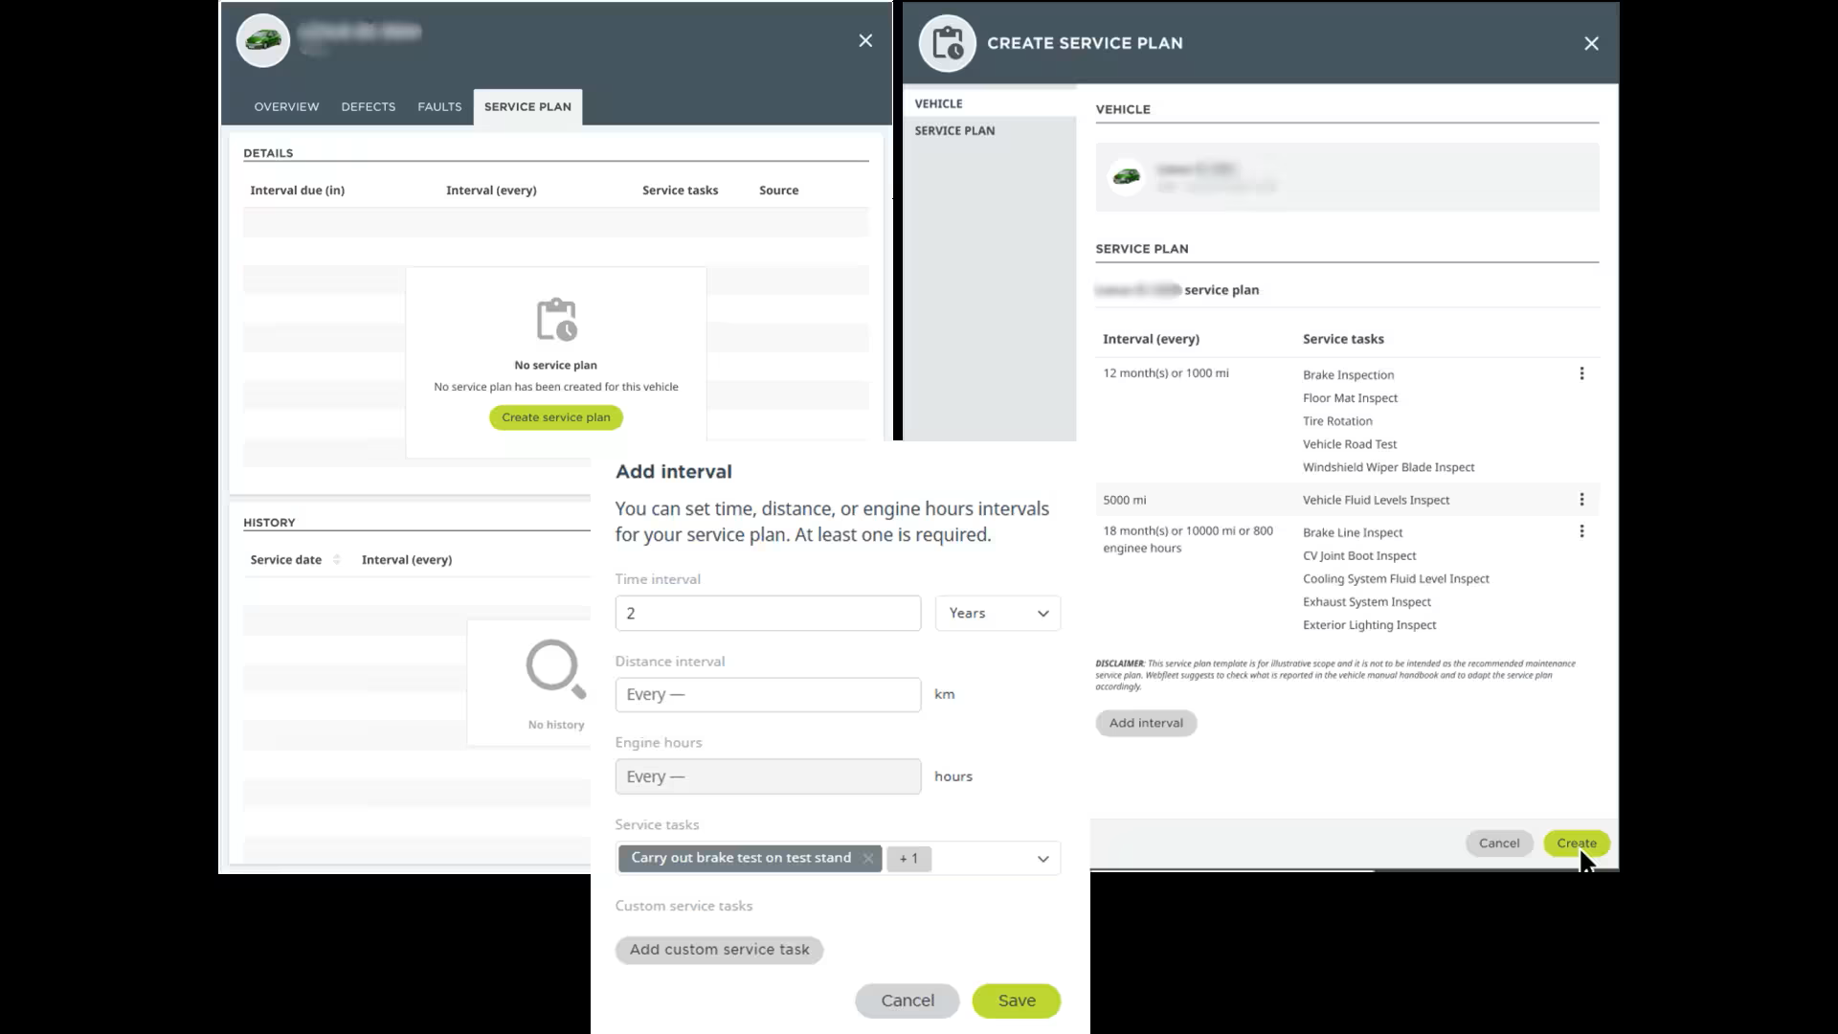The image size is (1838, 1034).
Task: Click the Add interval button
Action: point(1146,723)
